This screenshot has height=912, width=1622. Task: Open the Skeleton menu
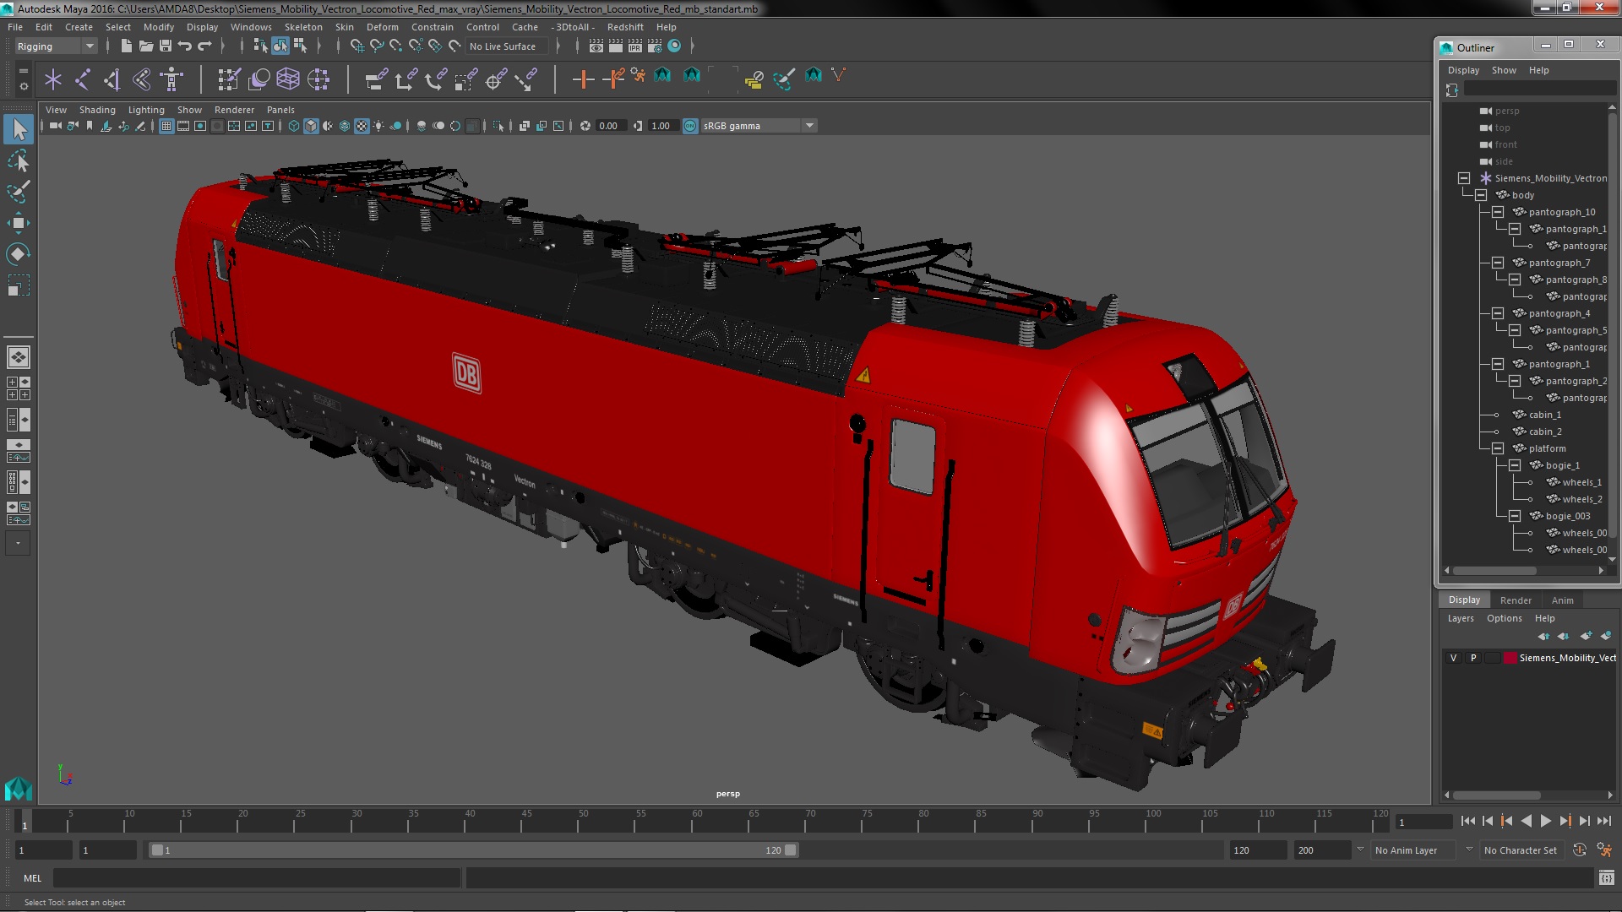pyautogui.click(x=303, y=27)
